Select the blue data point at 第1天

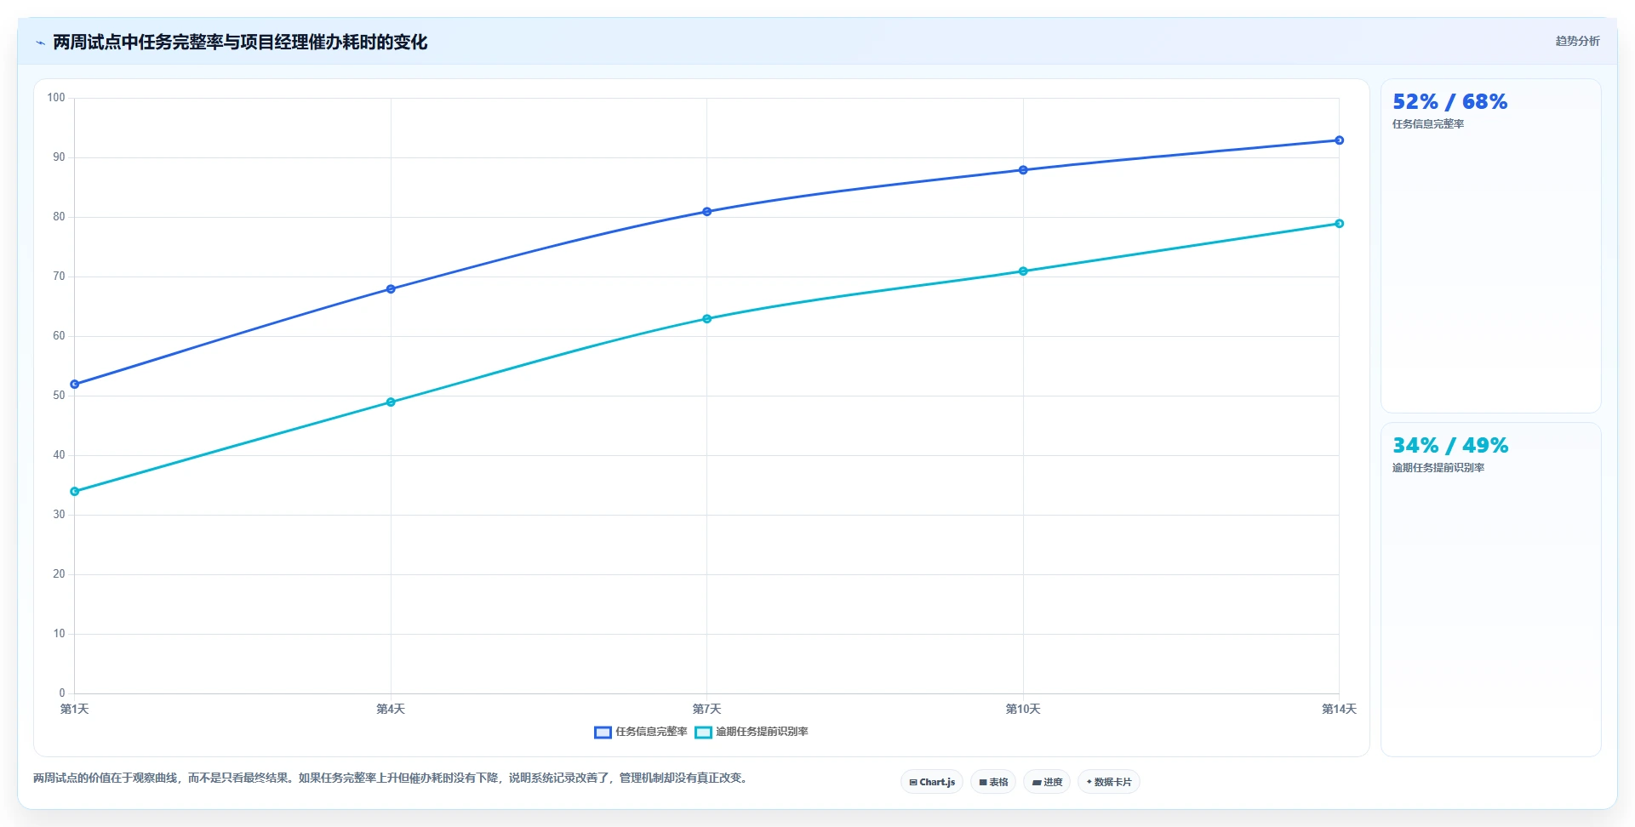coord(75,385)
